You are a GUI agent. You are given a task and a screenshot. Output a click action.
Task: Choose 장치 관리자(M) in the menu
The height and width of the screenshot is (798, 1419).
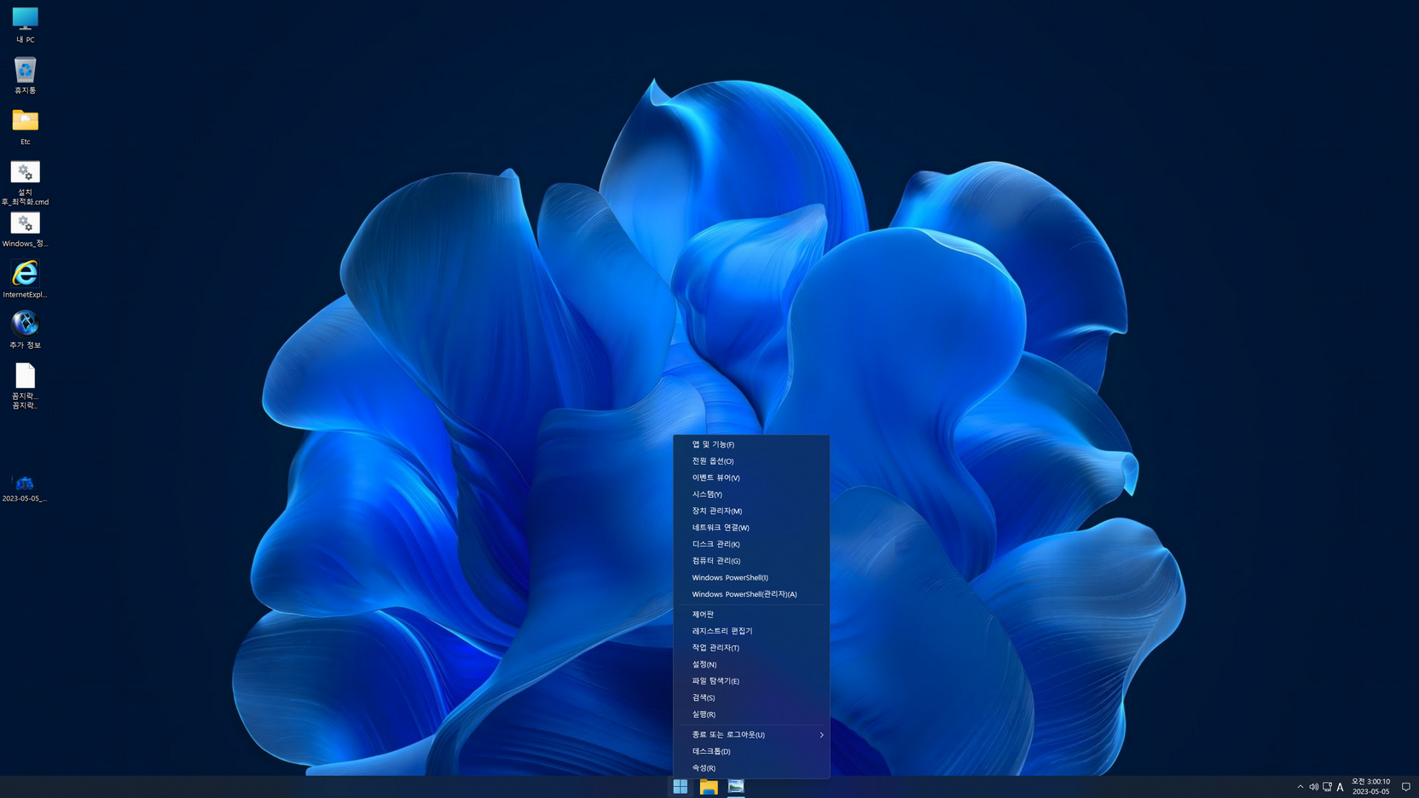click(x=751, y=511)
